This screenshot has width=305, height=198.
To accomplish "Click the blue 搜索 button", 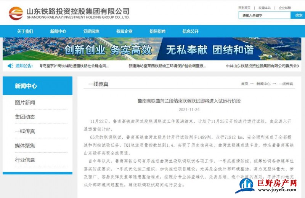I will pos(298,15).
